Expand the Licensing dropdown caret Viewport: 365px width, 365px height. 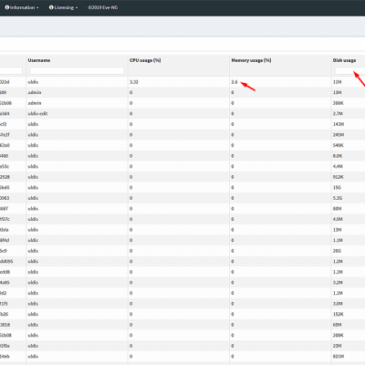click(77, 7)
